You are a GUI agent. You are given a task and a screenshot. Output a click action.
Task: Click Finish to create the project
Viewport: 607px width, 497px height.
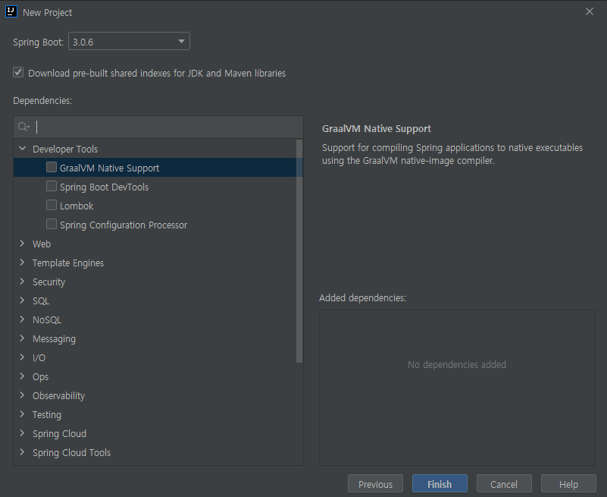(x=440, y=484)
